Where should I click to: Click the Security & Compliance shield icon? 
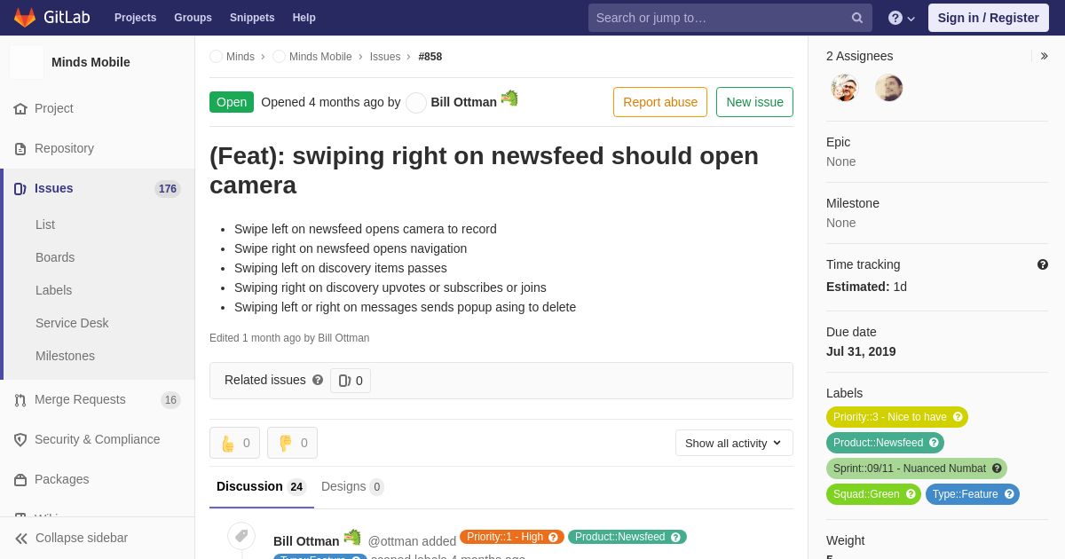tap(20, 439)
